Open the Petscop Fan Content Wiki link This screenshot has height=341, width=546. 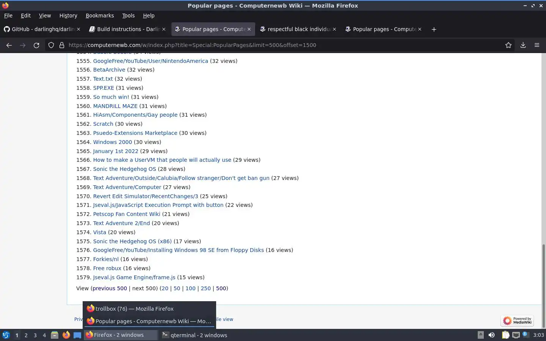point(127,214)
